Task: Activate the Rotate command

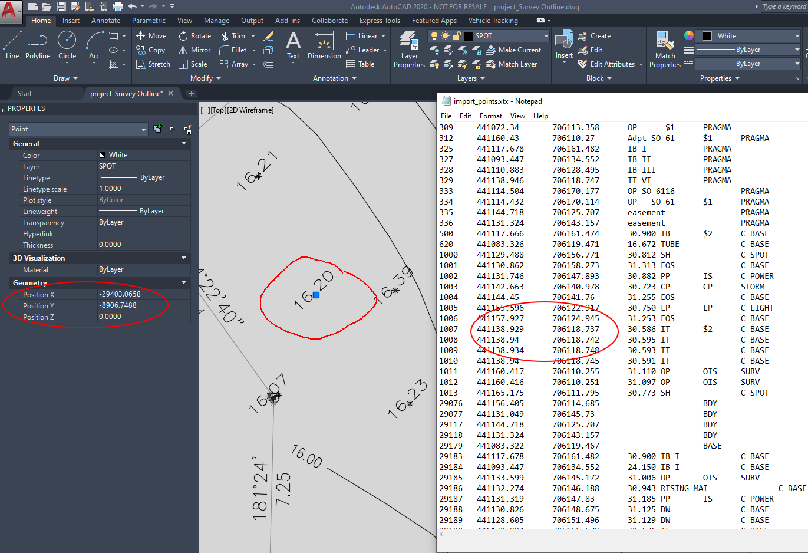Action: coord(194,35)
